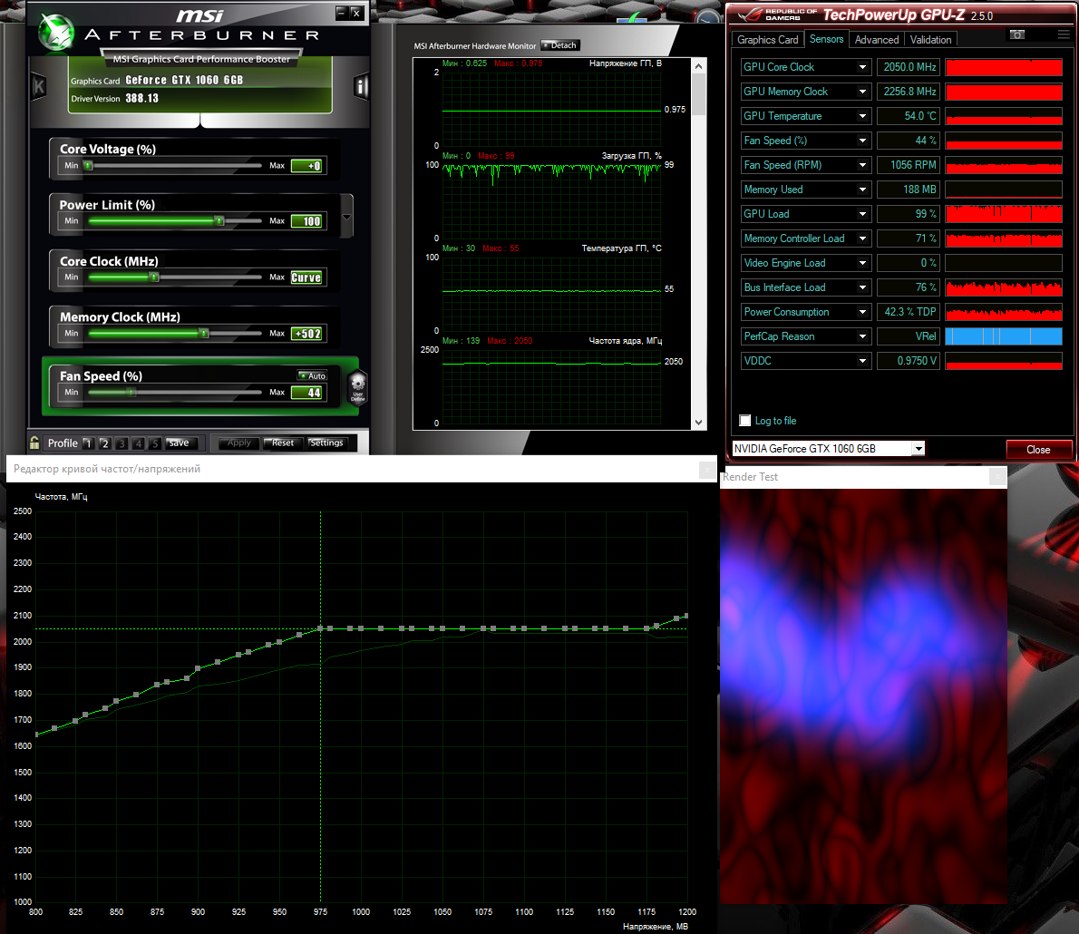Toggle the fan speed Auto button
The height and width of the screenshot is (934, 1079).
pos(313,375)
